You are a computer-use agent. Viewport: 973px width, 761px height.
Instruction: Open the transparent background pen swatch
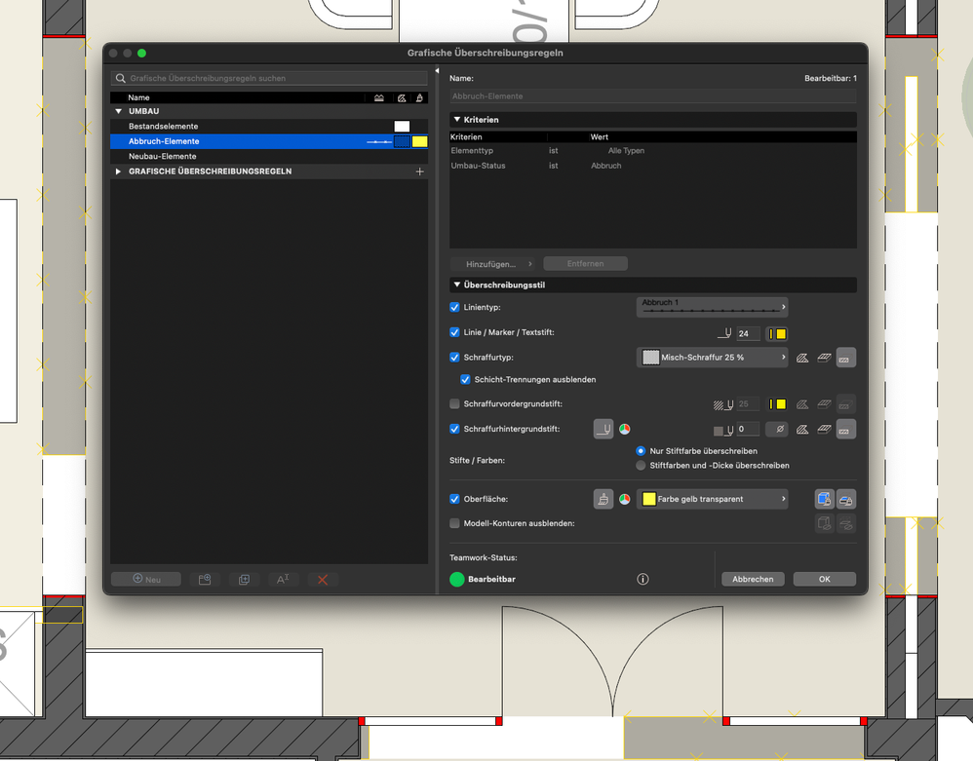777,429
